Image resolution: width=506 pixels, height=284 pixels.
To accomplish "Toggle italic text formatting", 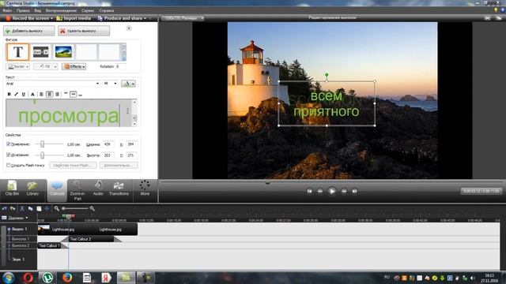I will click(16, 94).
